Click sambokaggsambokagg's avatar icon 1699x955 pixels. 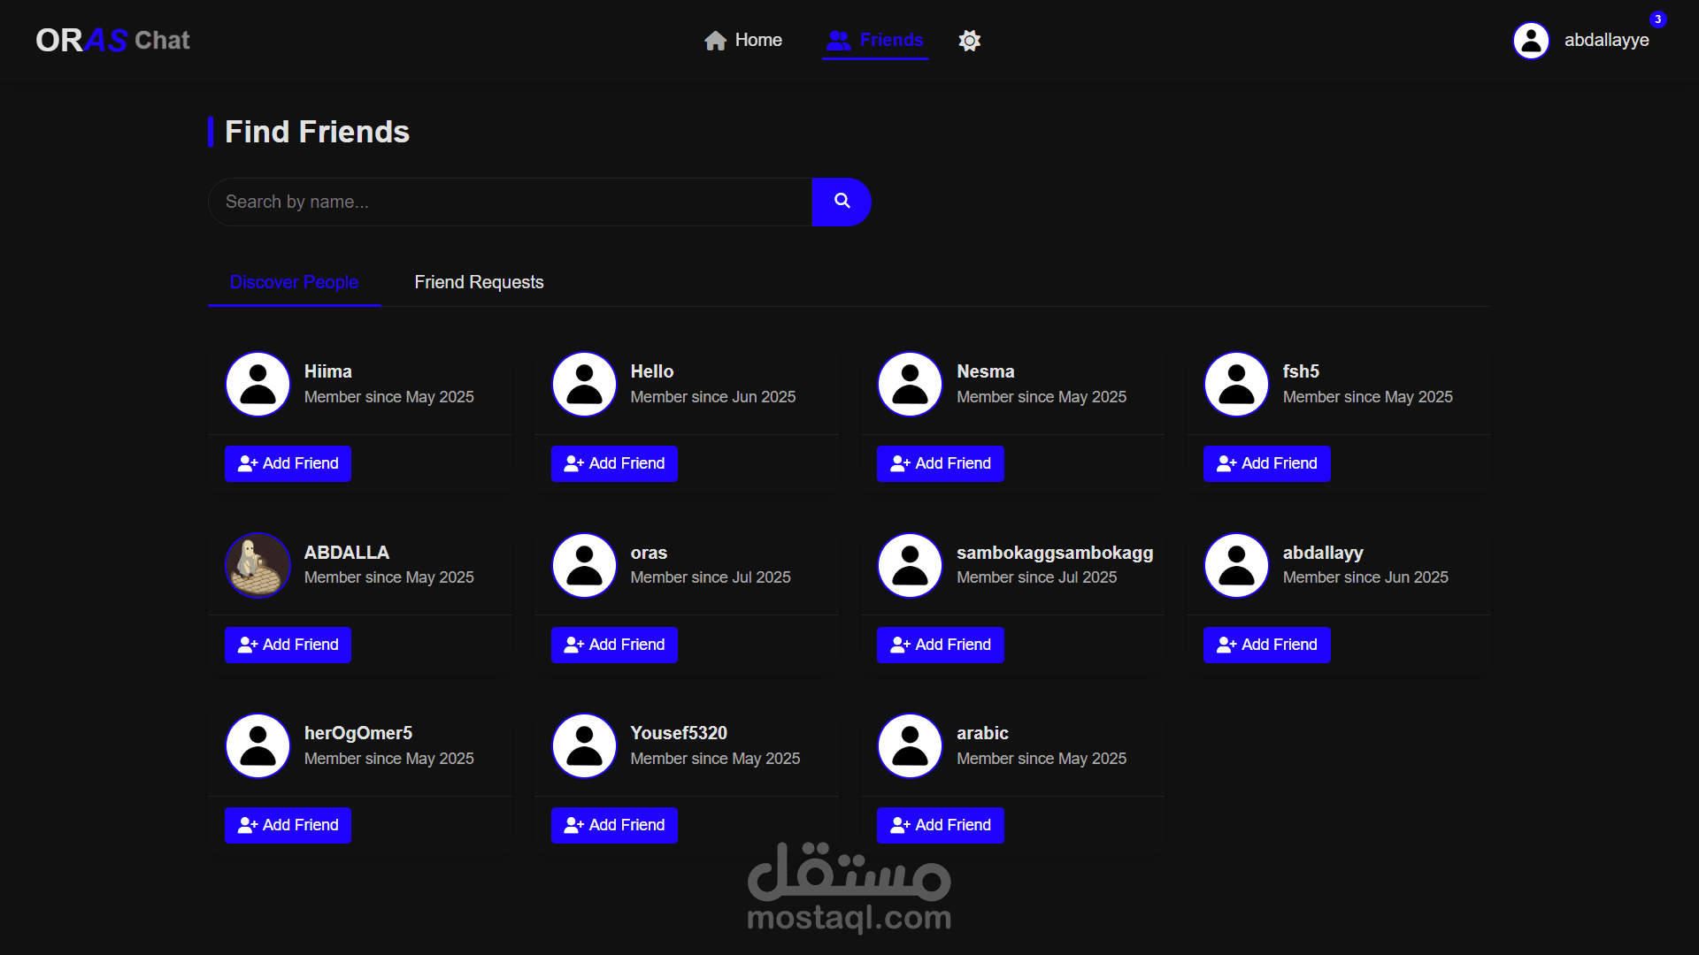click(x=910, y=565)
